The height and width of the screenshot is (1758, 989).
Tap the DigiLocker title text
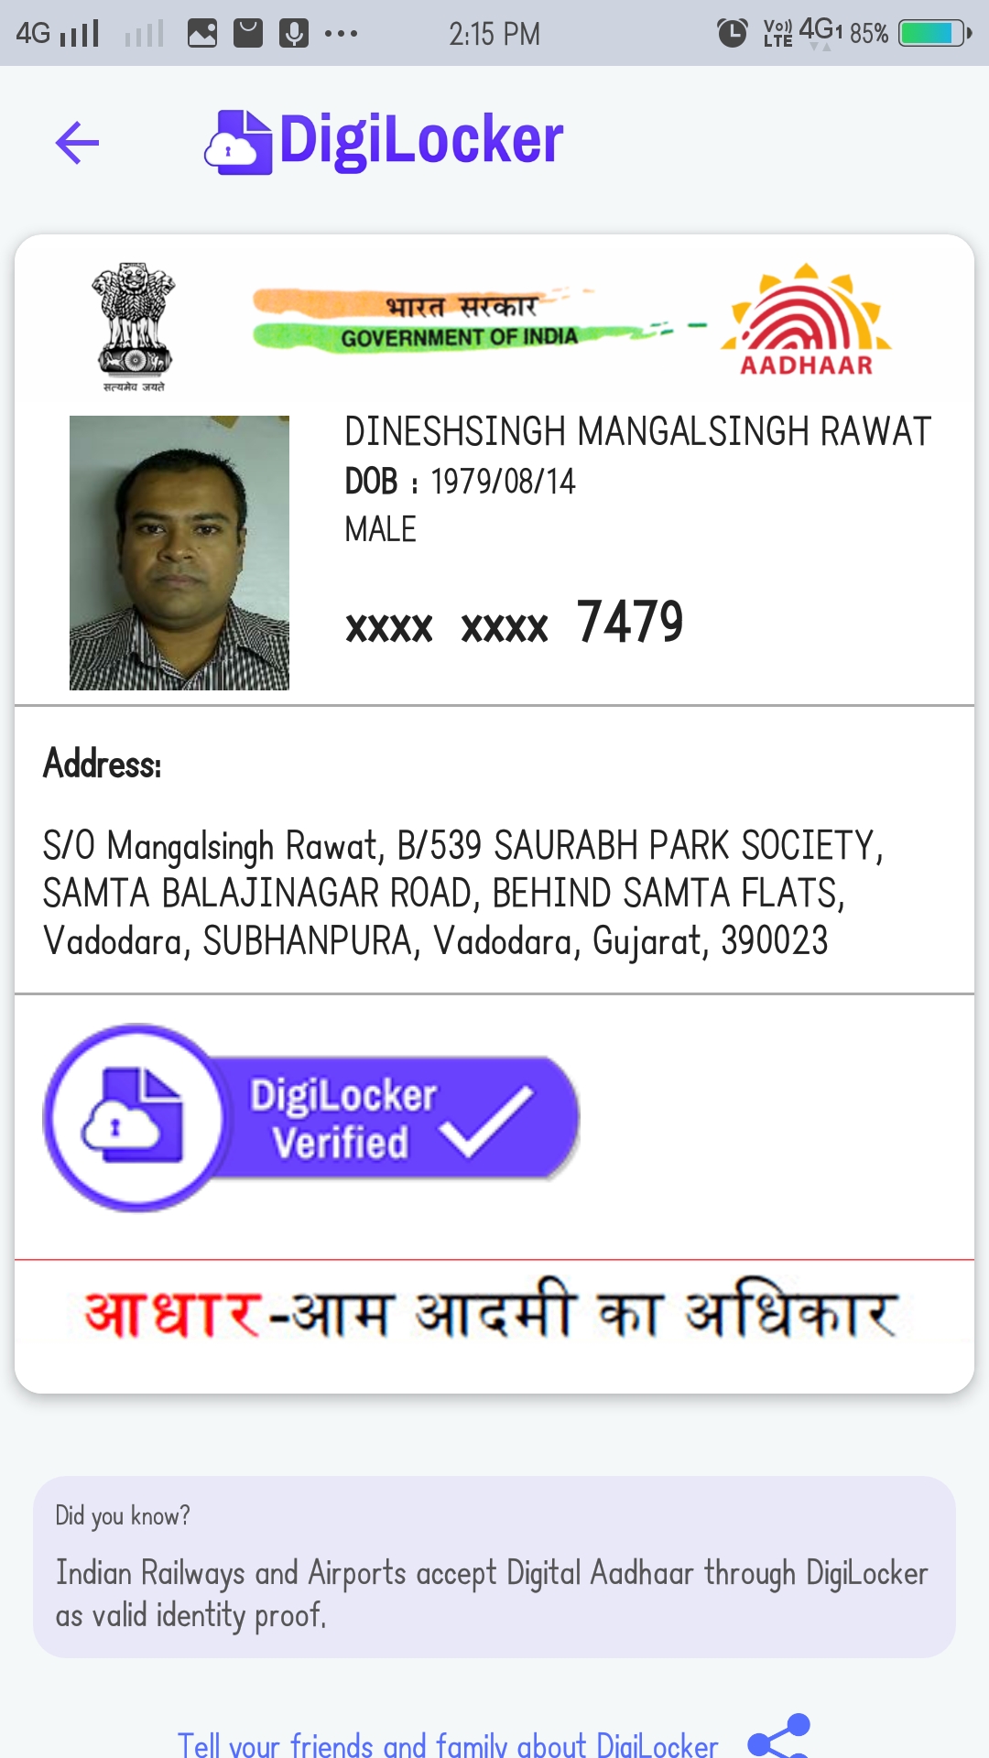click(421, 140)
